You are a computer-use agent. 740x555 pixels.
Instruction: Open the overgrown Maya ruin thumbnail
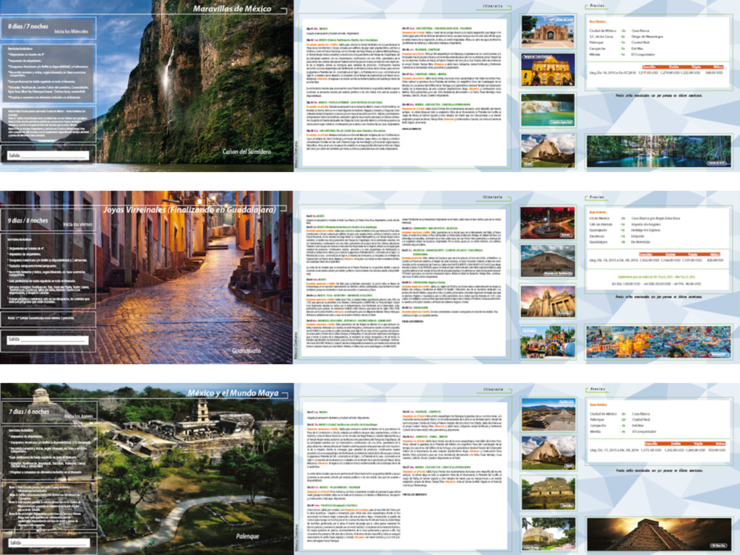pyautogui.click(x=548, y=493)
